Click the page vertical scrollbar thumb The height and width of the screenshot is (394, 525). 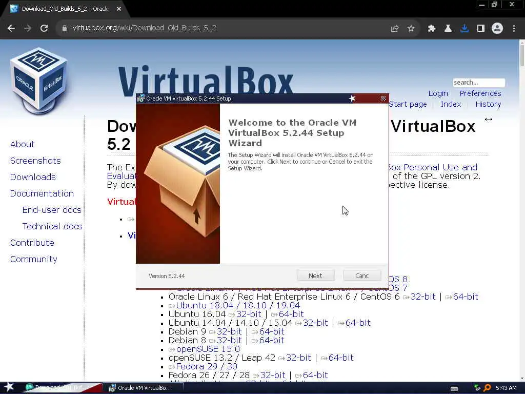(x=522, y=55)
